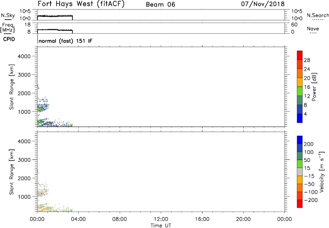Click the 'Velocity [m s⁻¹]' colorbar title

pyautogui.click(x=322, y=172)
